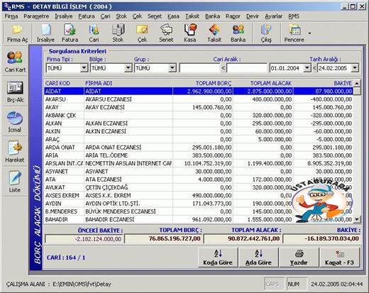
Task: Select the Brç-Alc sidebar icon
Action: pos(15,92)
